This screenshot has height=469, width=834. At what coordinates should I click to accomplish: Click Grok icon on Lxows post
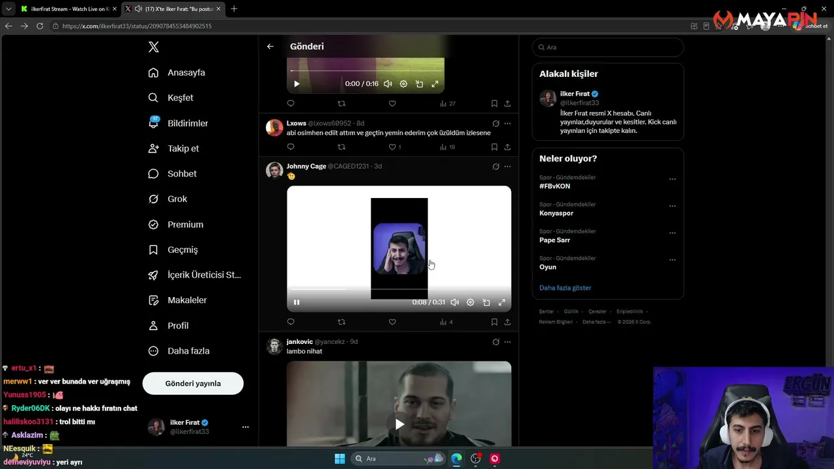(x=496, y=123)
